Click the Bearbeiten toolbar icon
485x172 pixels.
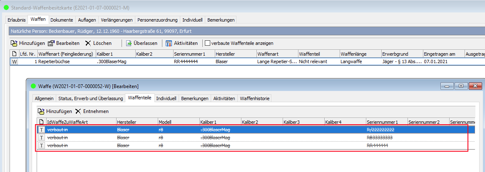51,43
